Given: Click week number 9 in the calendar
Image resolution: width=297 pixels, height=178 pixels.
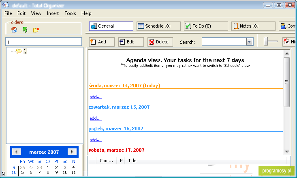Looking at the screenshot, I should coord(14,167).
